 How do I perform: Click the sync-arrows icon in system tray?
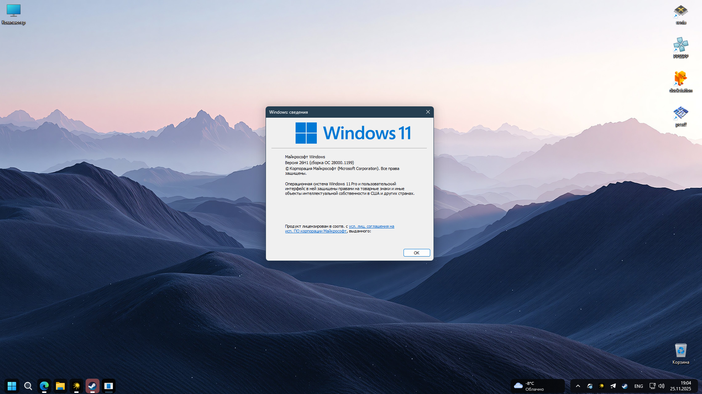[x=590, y=386]
